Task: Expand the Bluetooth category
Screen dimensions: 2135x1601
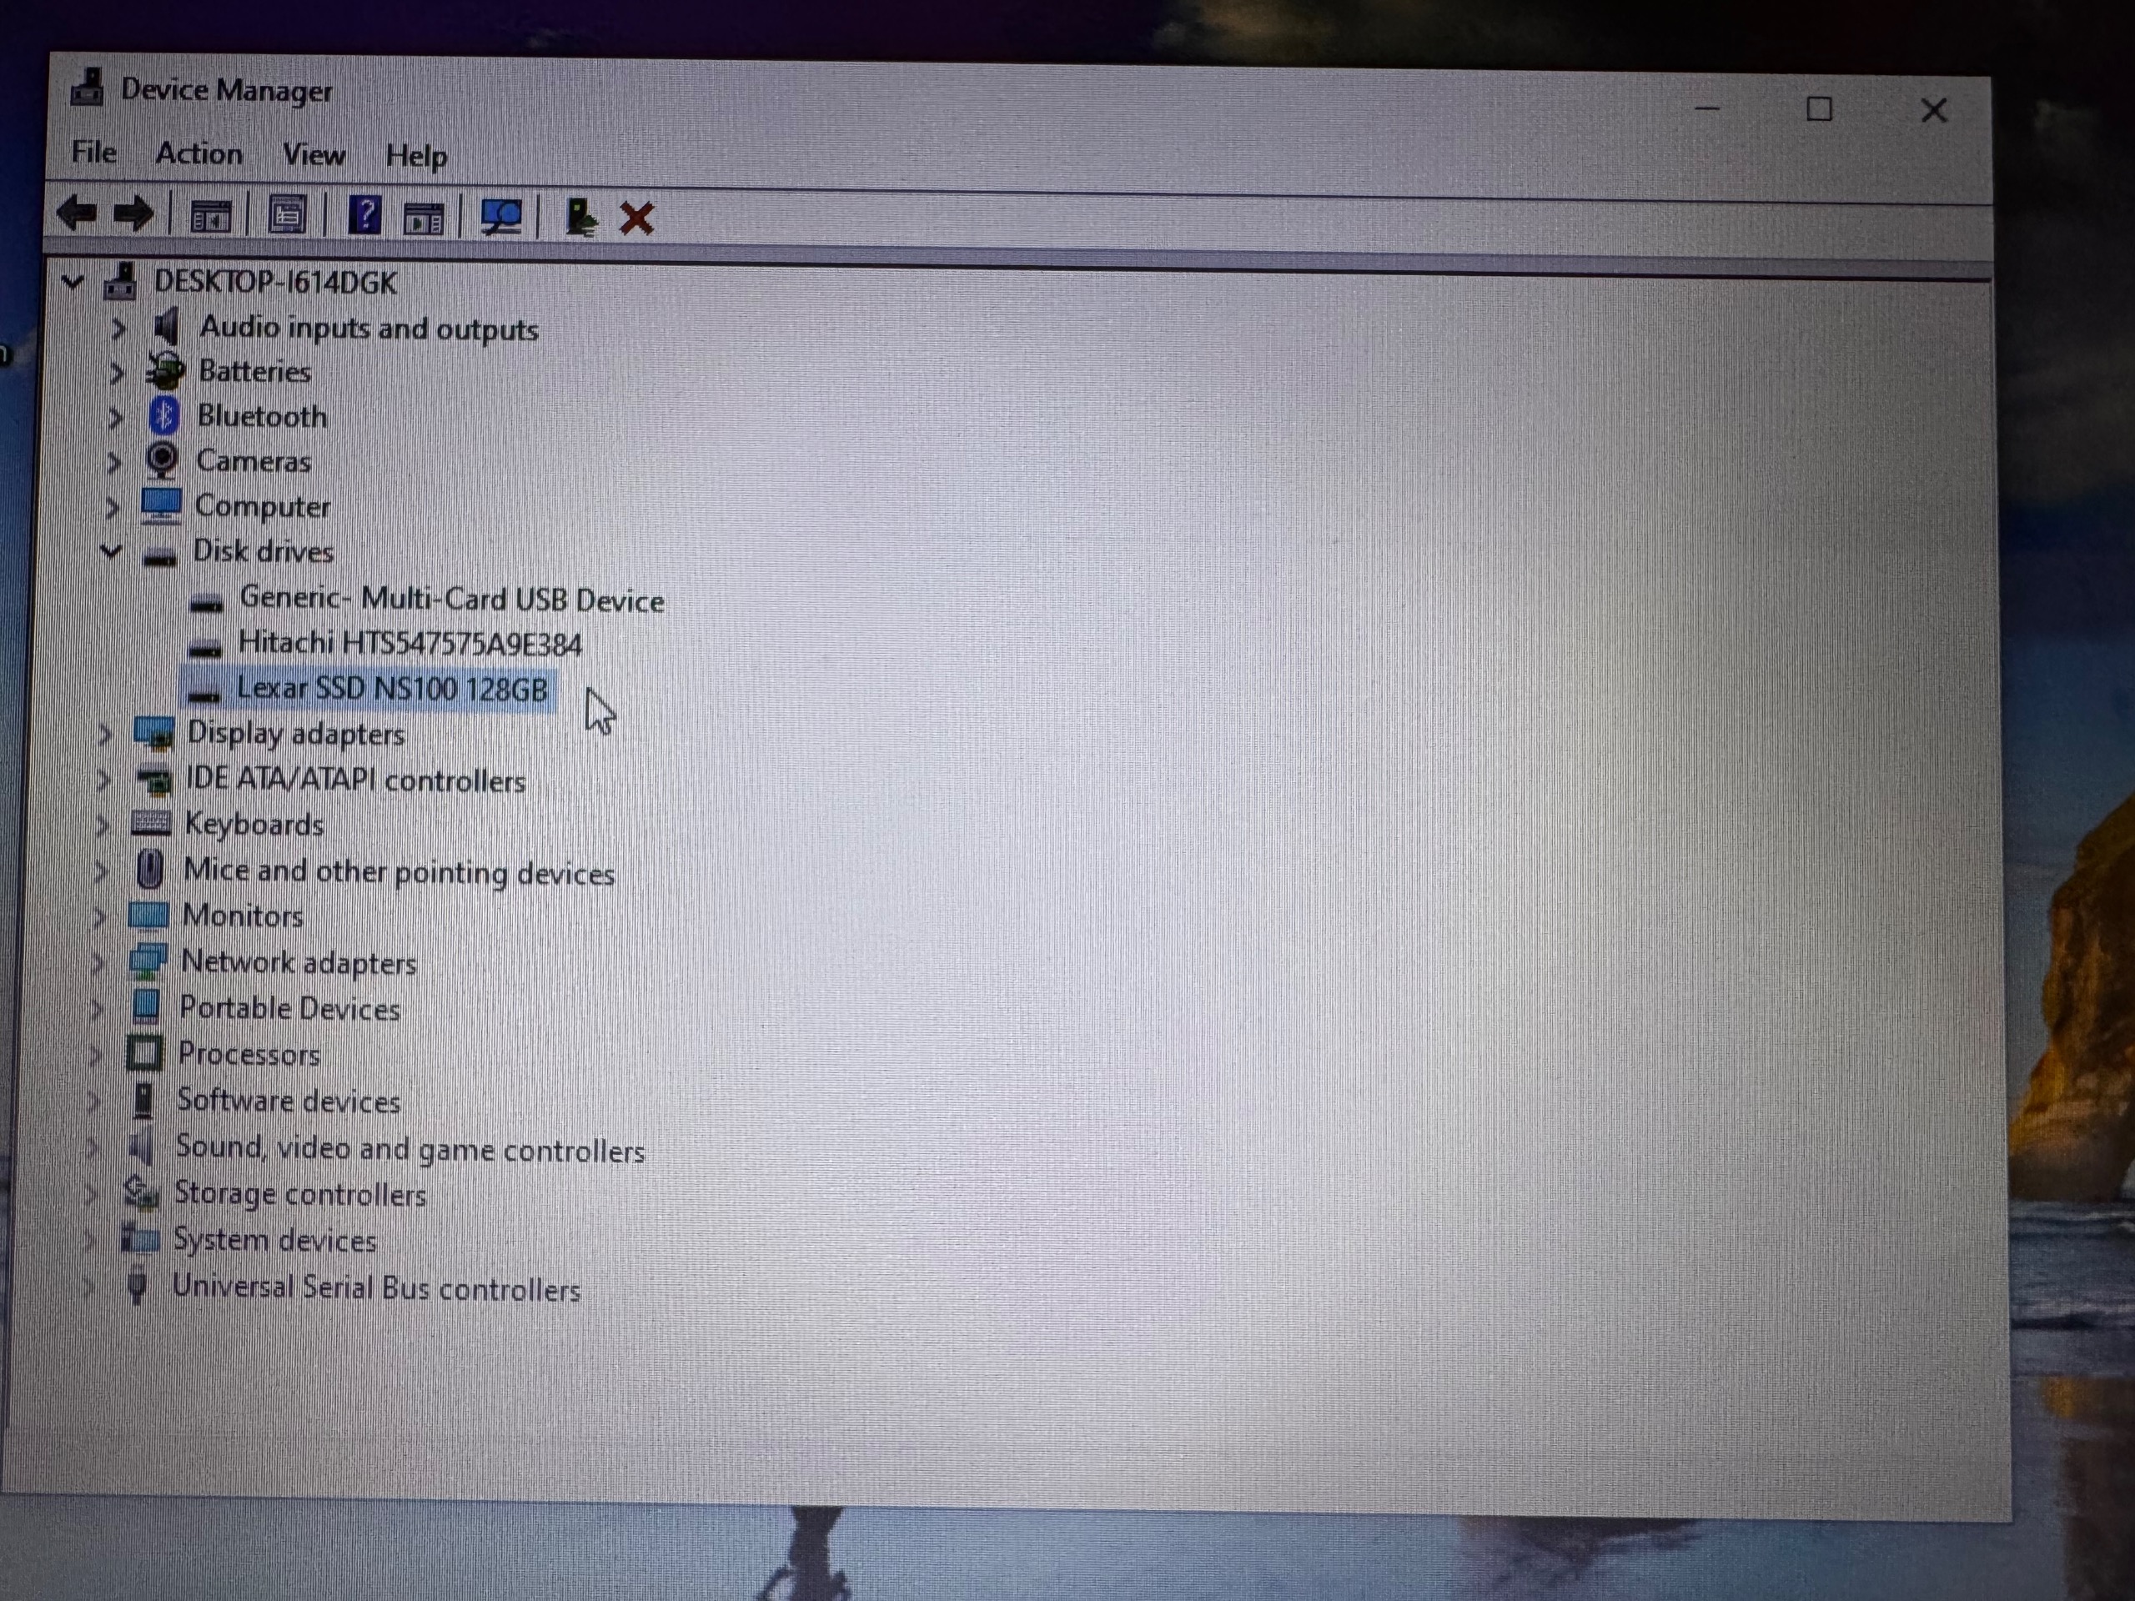Action: click(x=114, y=418)
